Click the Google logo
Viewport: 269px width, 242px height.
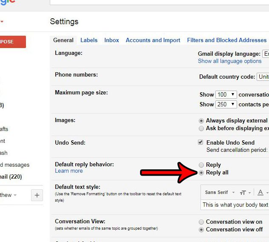point(8,2)
